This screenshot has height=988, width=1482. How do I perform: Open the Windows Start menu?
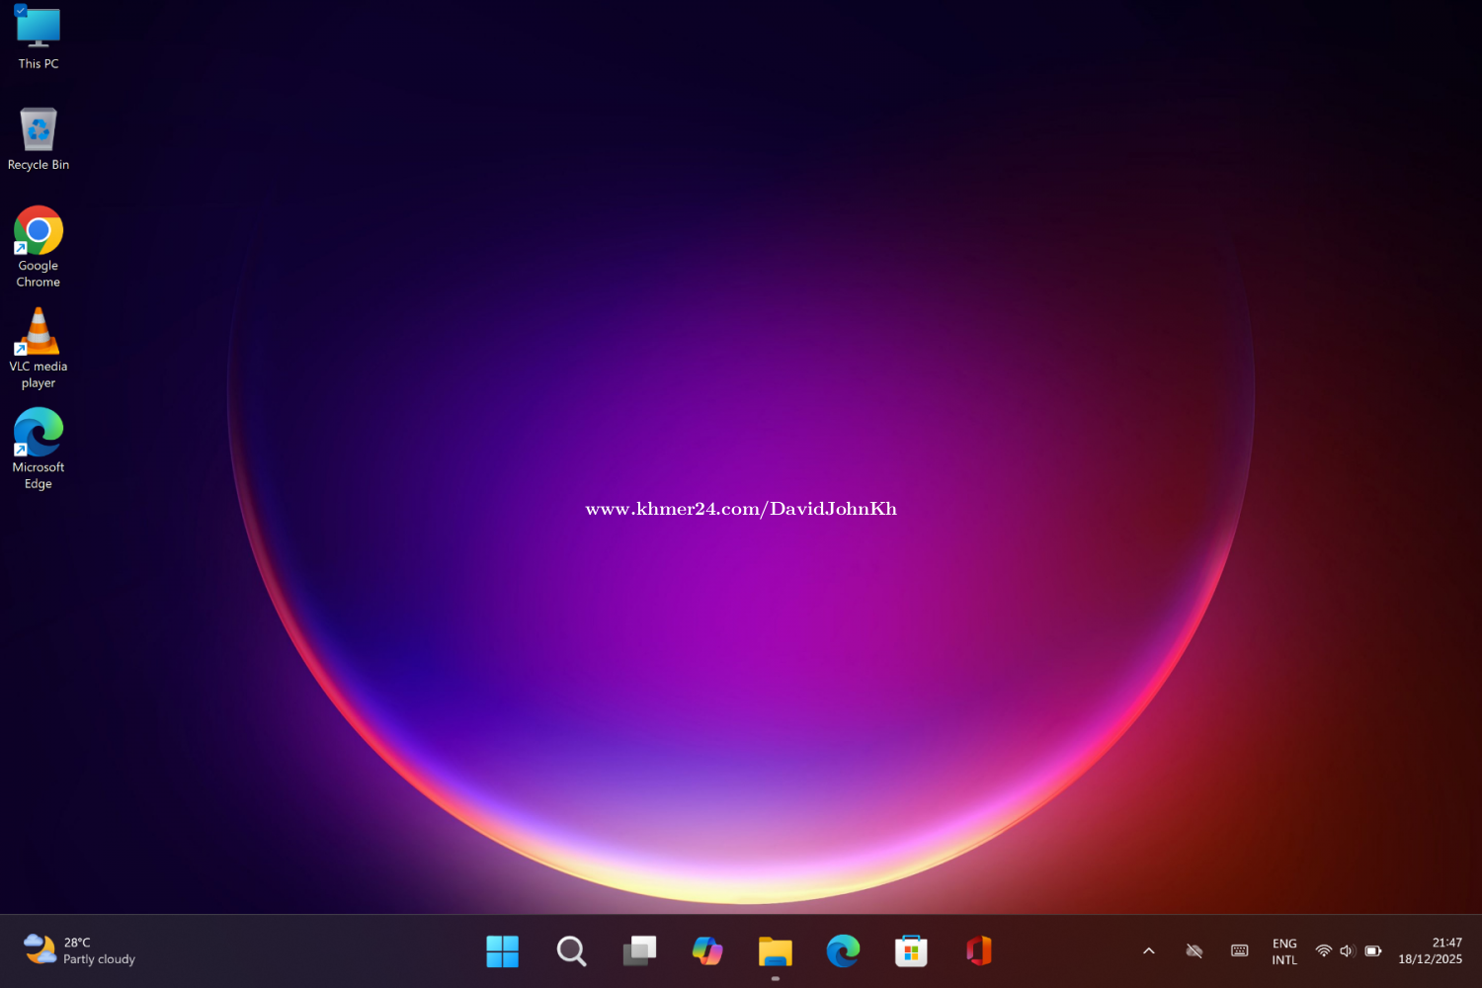pos(502,951)
